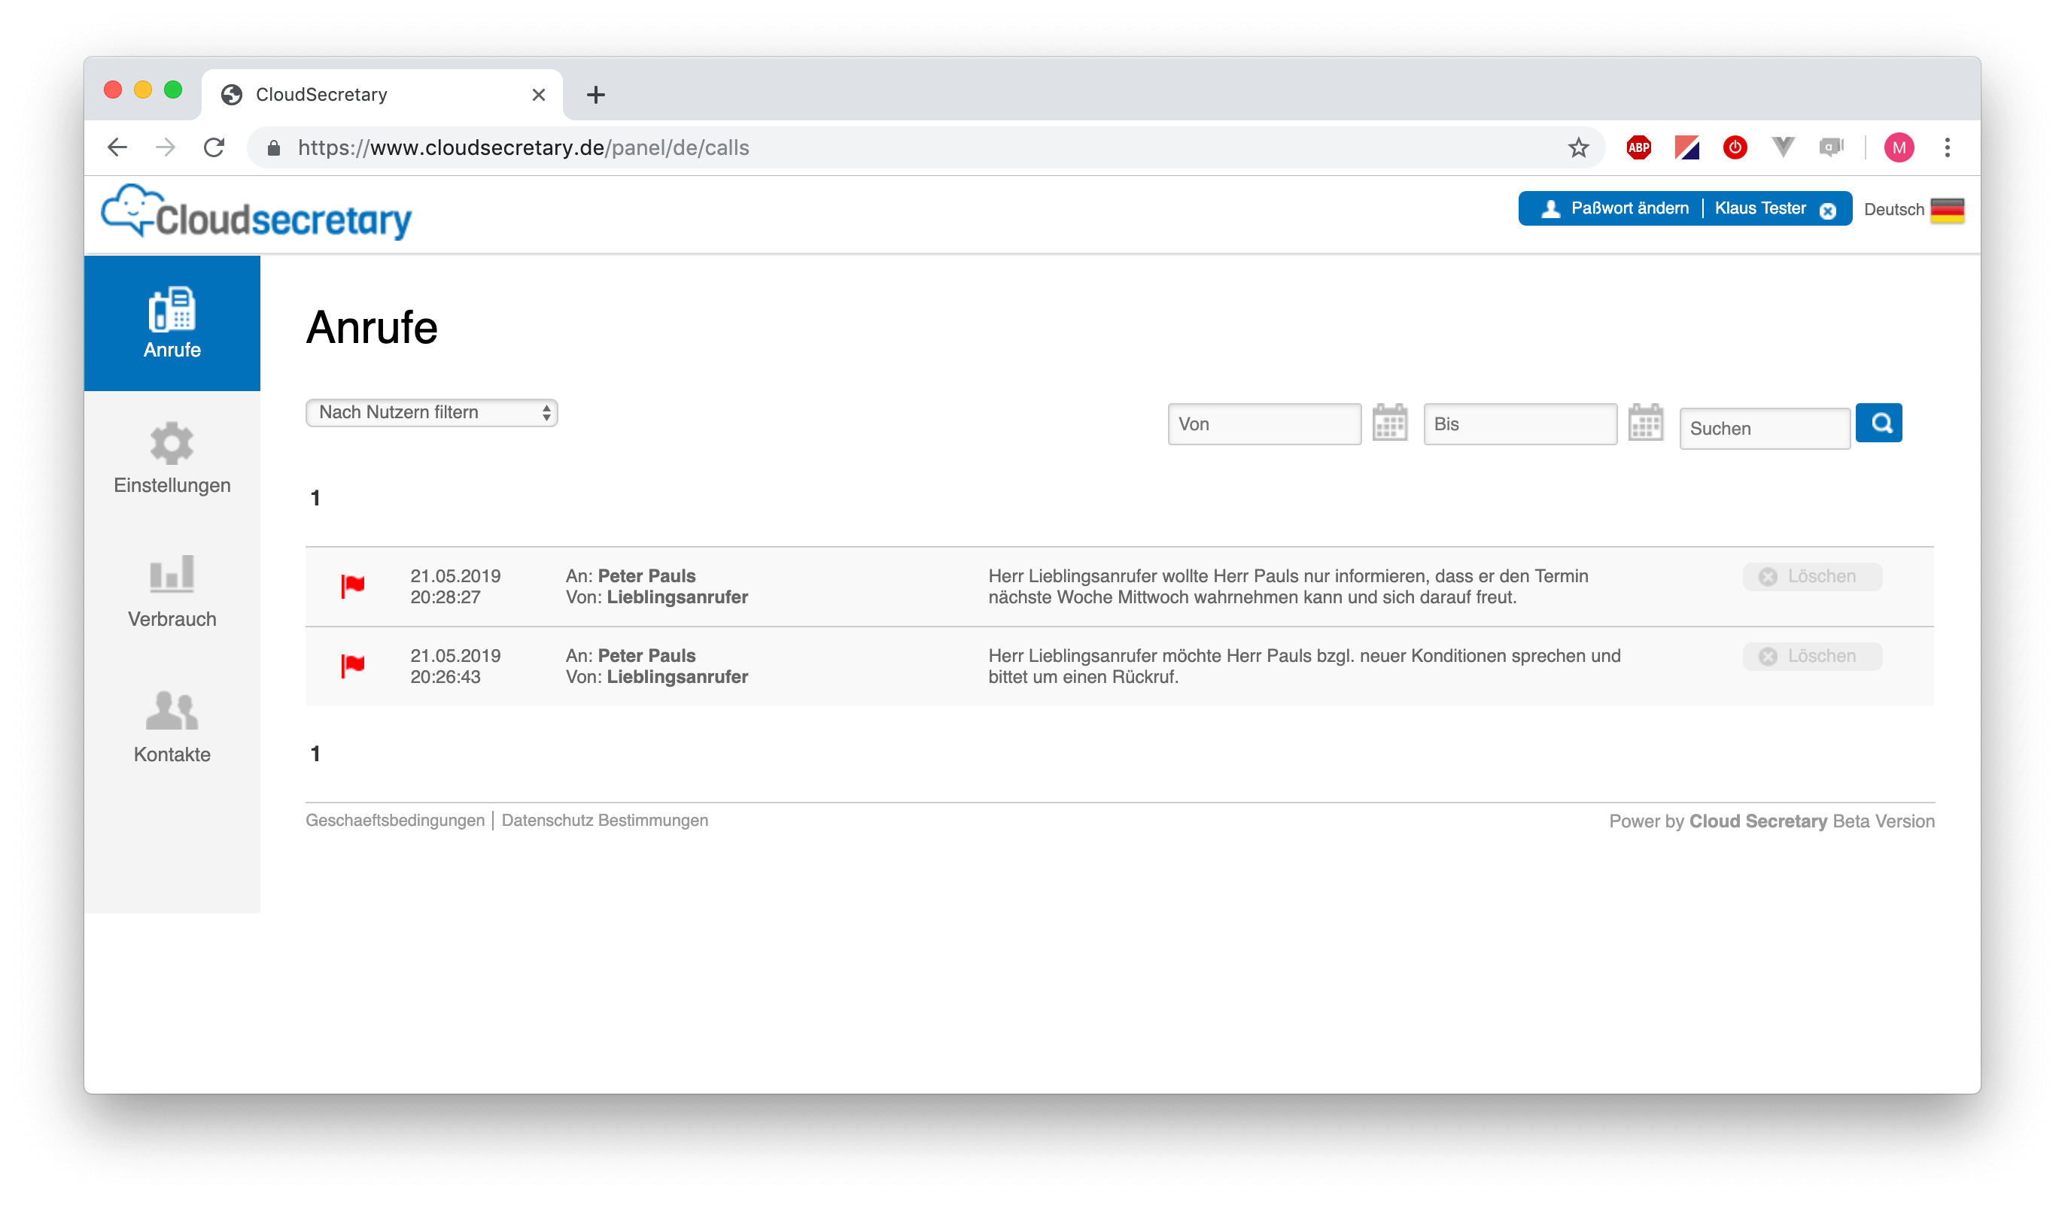Toggle the red flag on the 20:26:43 call
The height and width of the screenshot is (1205, 2065).
354,665
